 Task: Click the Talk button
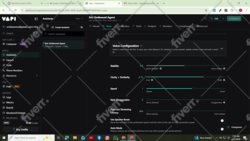click(x=215, y=18)
